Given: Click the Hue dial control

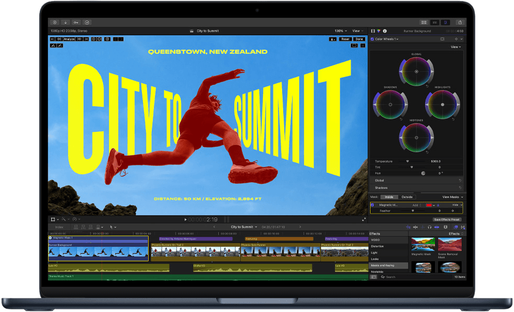Looking at the screenshot, I should tap(423, 173).
